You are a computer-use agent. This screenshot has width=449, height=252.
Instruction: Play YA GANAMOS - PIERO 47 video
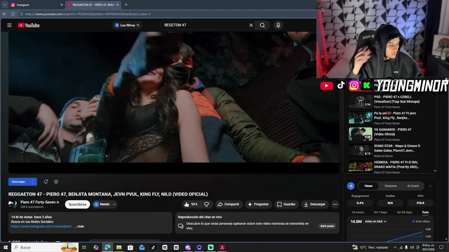(x=360, y=134)
